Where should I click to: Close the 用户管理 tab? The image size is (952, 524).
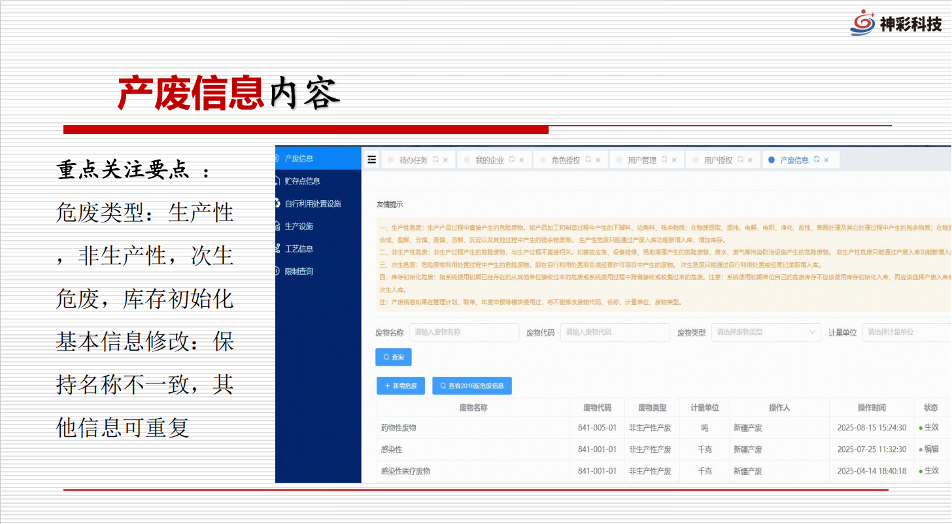(673, 160)
